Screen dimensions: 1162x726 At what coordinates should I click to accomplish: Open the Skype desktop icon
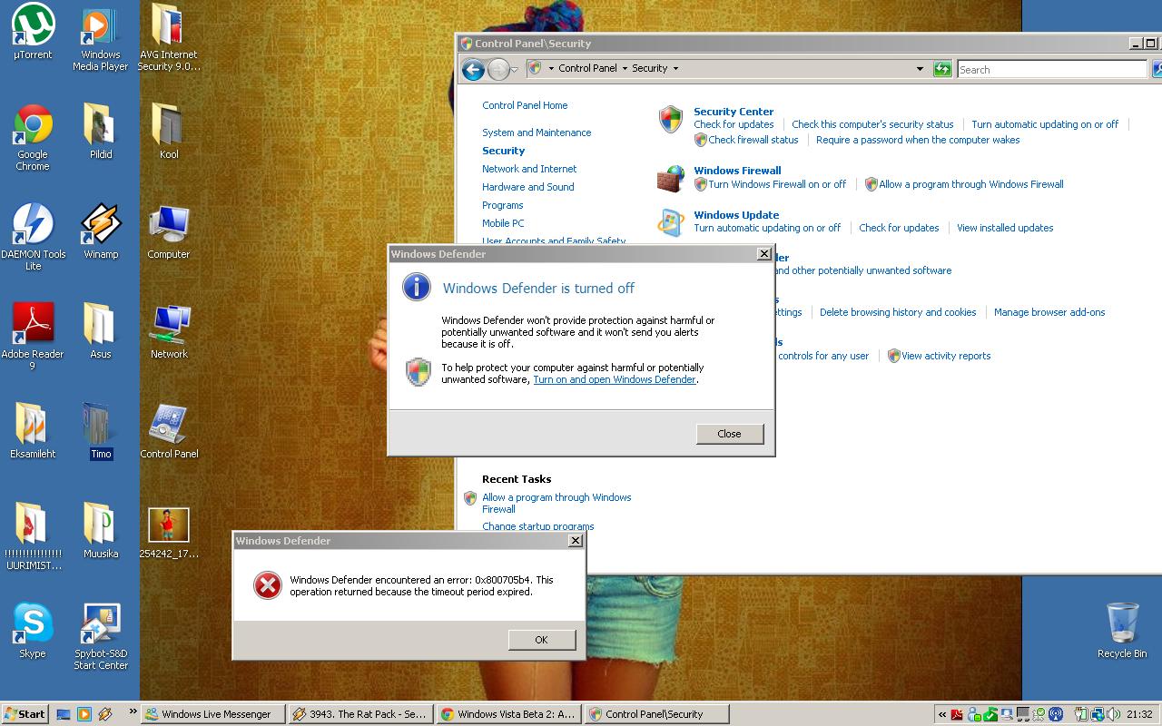tap(33, 624)
